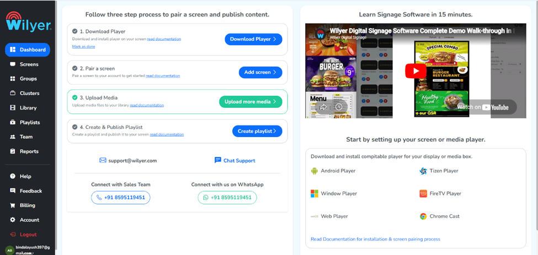Click the video Watch later clock icon
538x255 pixels.
[x=338, y=107]
